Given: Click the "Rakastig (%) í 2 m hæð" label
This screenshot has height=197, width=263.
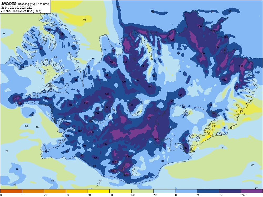Looking at the screenshot, I should (x=34, y=4).
